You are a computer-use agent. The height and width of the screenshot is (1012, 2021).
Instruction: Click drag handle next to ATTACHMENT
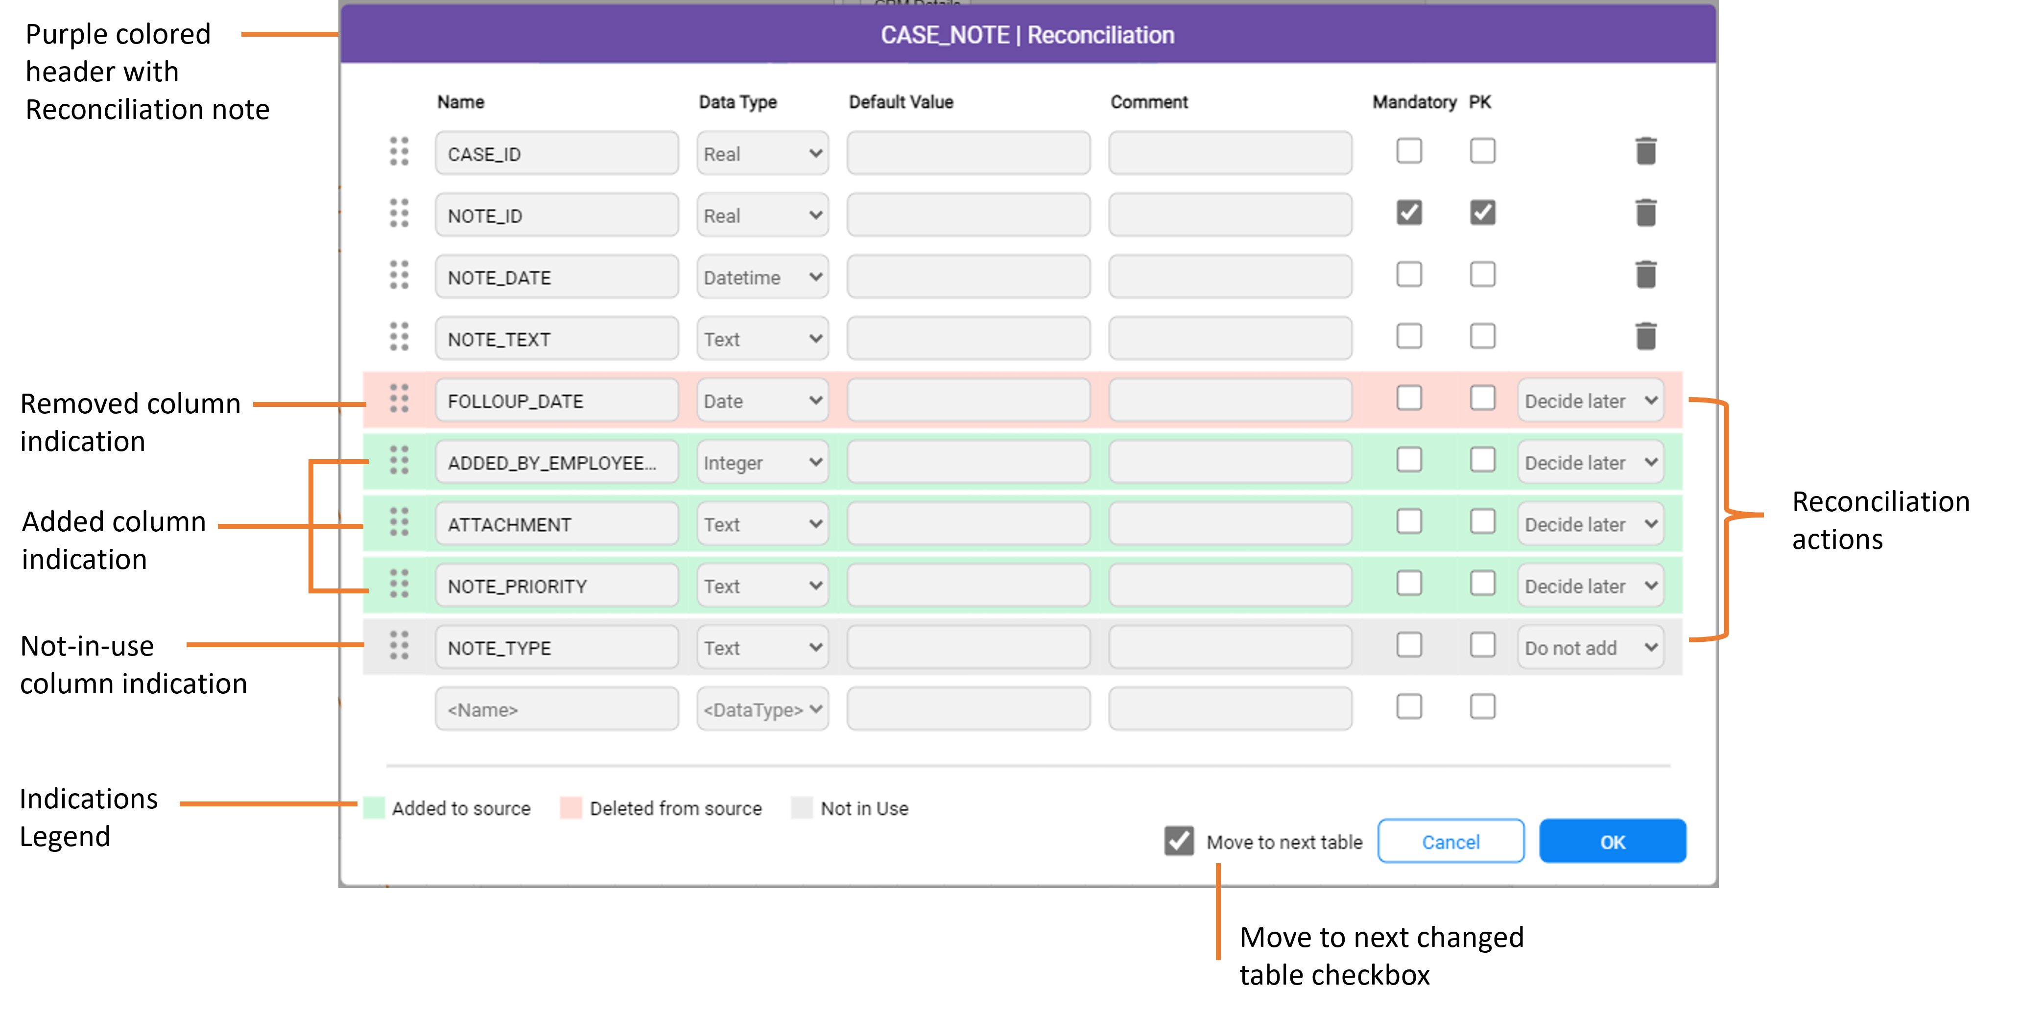click(399, 522)
